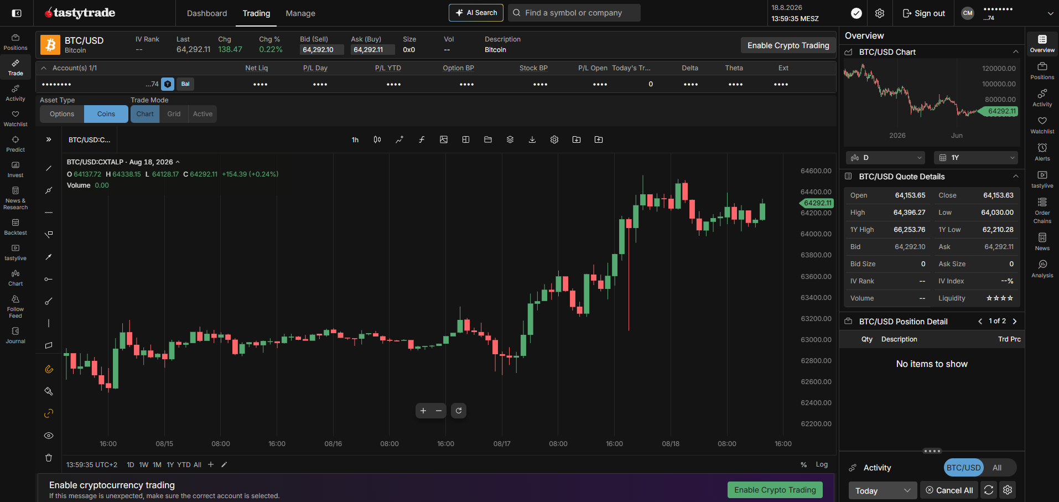
Task: Change the chart panel layout icon
Action: point(466,139)
